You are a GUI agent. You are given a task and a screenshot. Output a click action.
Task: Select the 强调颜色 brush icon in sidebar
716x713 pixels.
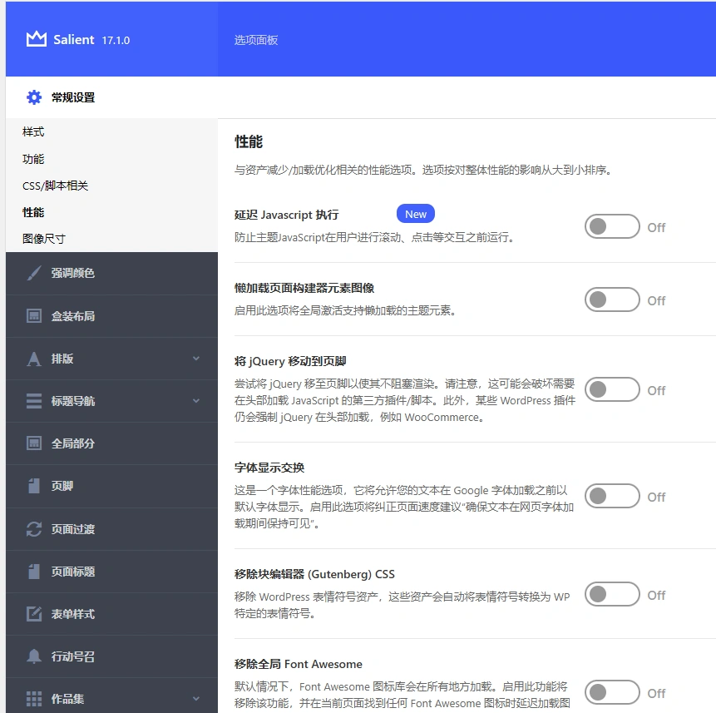click(32, 273)
